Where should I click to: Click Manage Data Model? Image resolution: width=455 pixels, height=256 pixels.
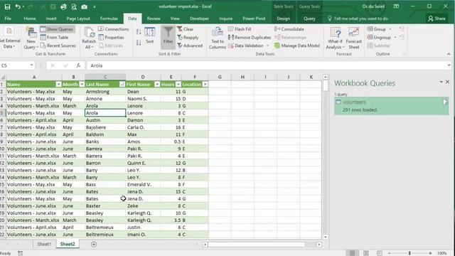pyautogui.click(x=297, y=46)
